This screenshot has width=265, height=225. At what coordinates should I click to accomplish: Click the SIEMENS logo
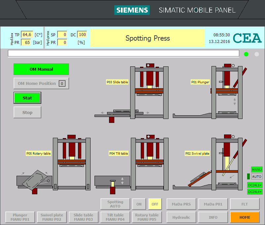tap(132, 10)
